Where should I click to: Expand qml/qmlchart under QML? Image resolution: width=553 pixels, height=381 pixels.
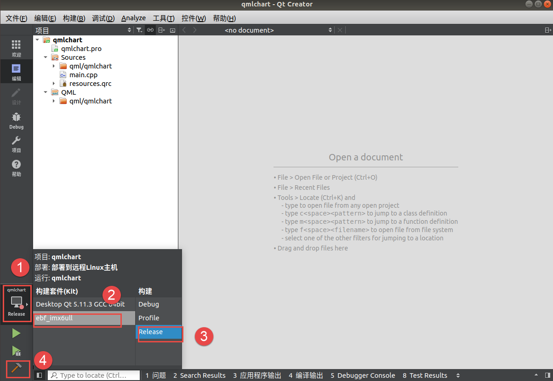point(54,101)
